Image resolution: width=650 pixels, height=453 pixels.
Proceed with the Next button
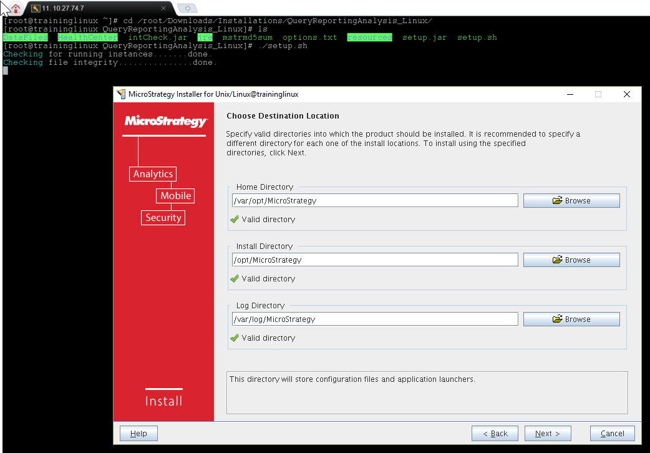[547, 433]
